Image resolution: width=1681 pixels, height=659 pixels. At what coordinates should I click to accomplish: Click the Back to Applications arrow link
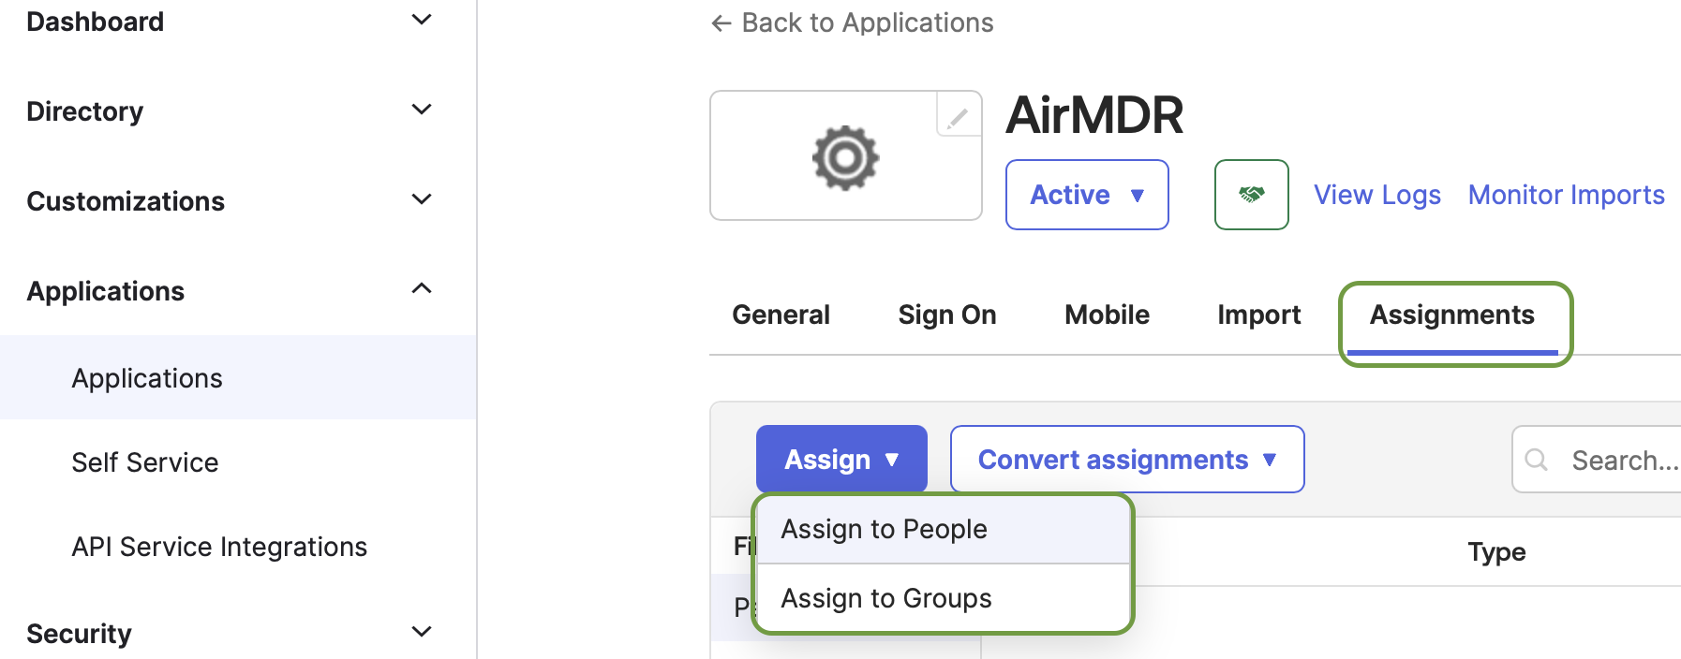point(852,22)
